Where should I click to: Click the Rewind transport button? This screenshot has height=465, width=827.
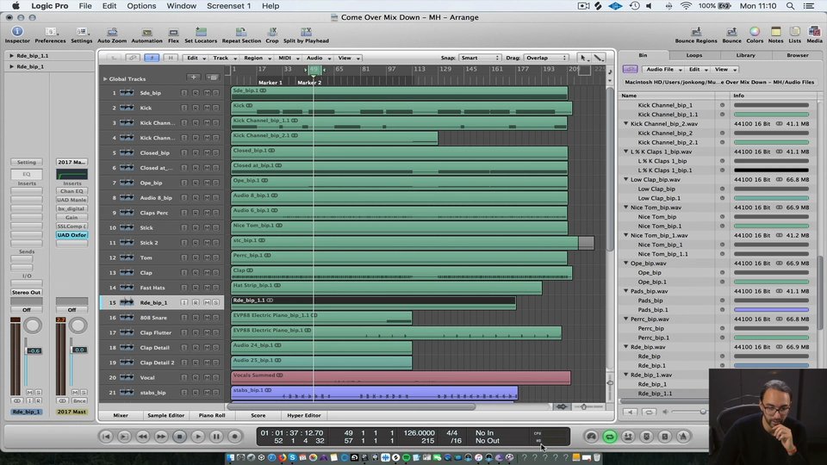coord(142,437)
